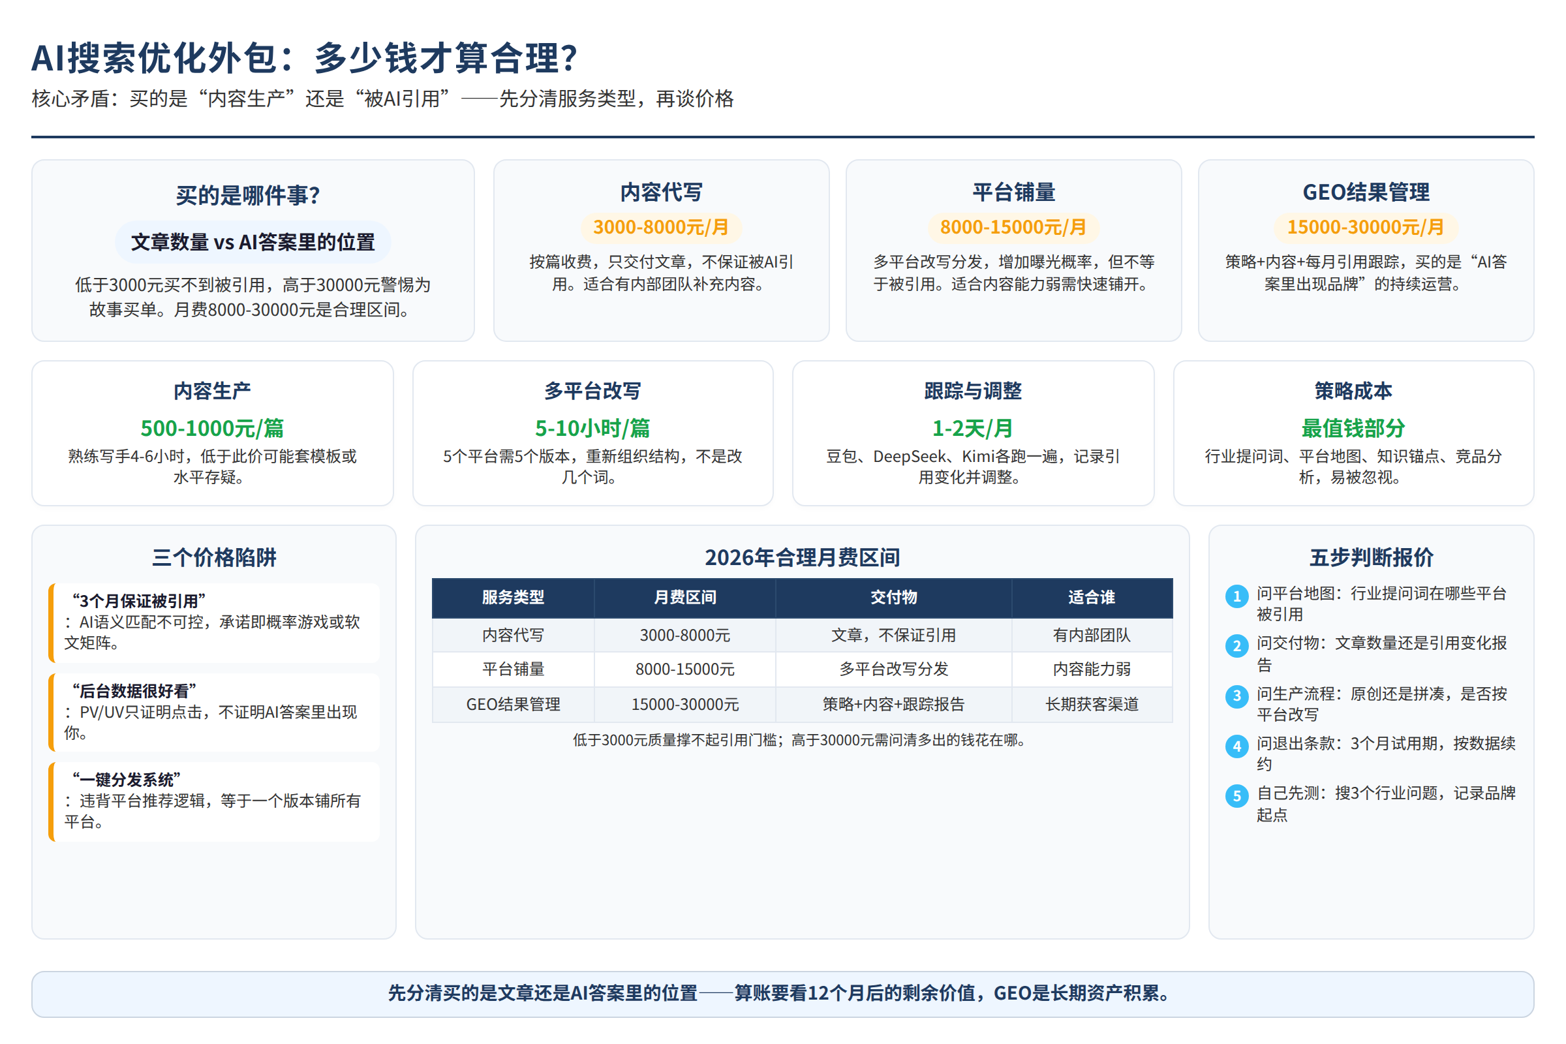
Task: Click the 跟踪与调整 card title
Action: click(x=973, y=391)
